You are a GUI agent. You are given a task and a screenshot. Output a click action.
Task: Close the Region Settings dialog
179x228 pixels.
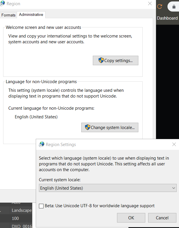tap(174, 144)
